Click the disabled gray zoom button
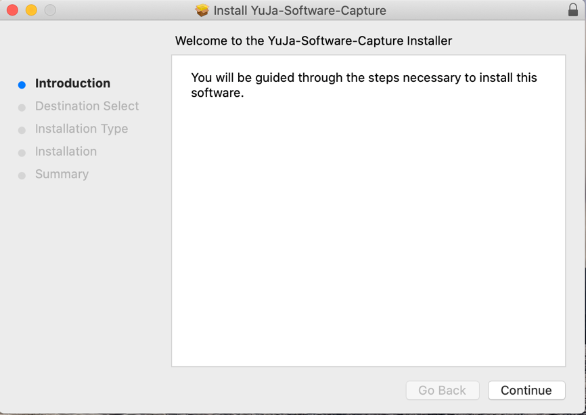This screenshot has width=586, height=415. pos(50,10)
